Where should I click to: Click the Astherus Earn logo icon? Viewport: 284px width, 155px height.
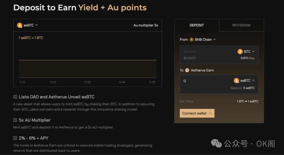187,70
